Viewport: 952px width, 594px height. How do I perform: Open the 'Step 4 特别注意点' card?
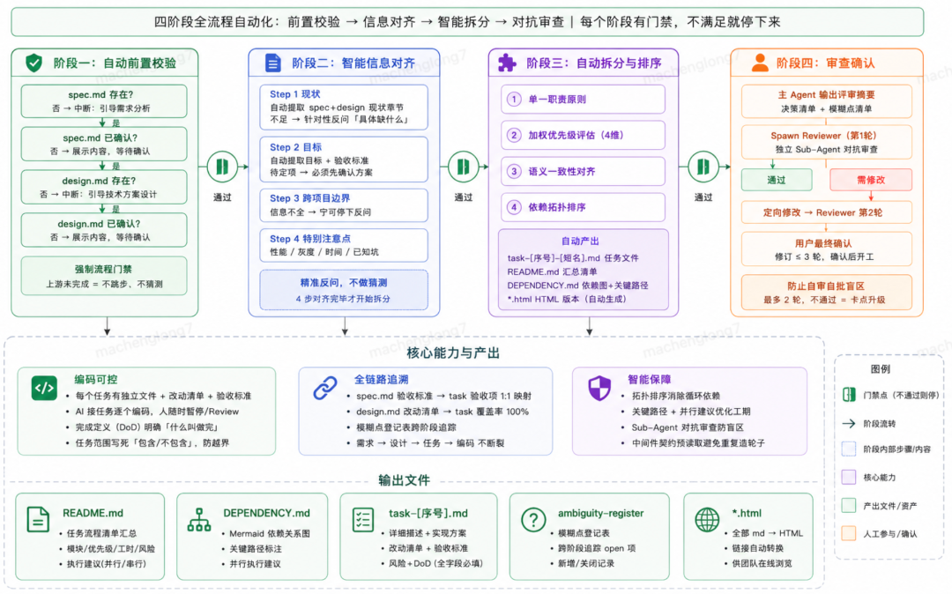tap(344, 245)
